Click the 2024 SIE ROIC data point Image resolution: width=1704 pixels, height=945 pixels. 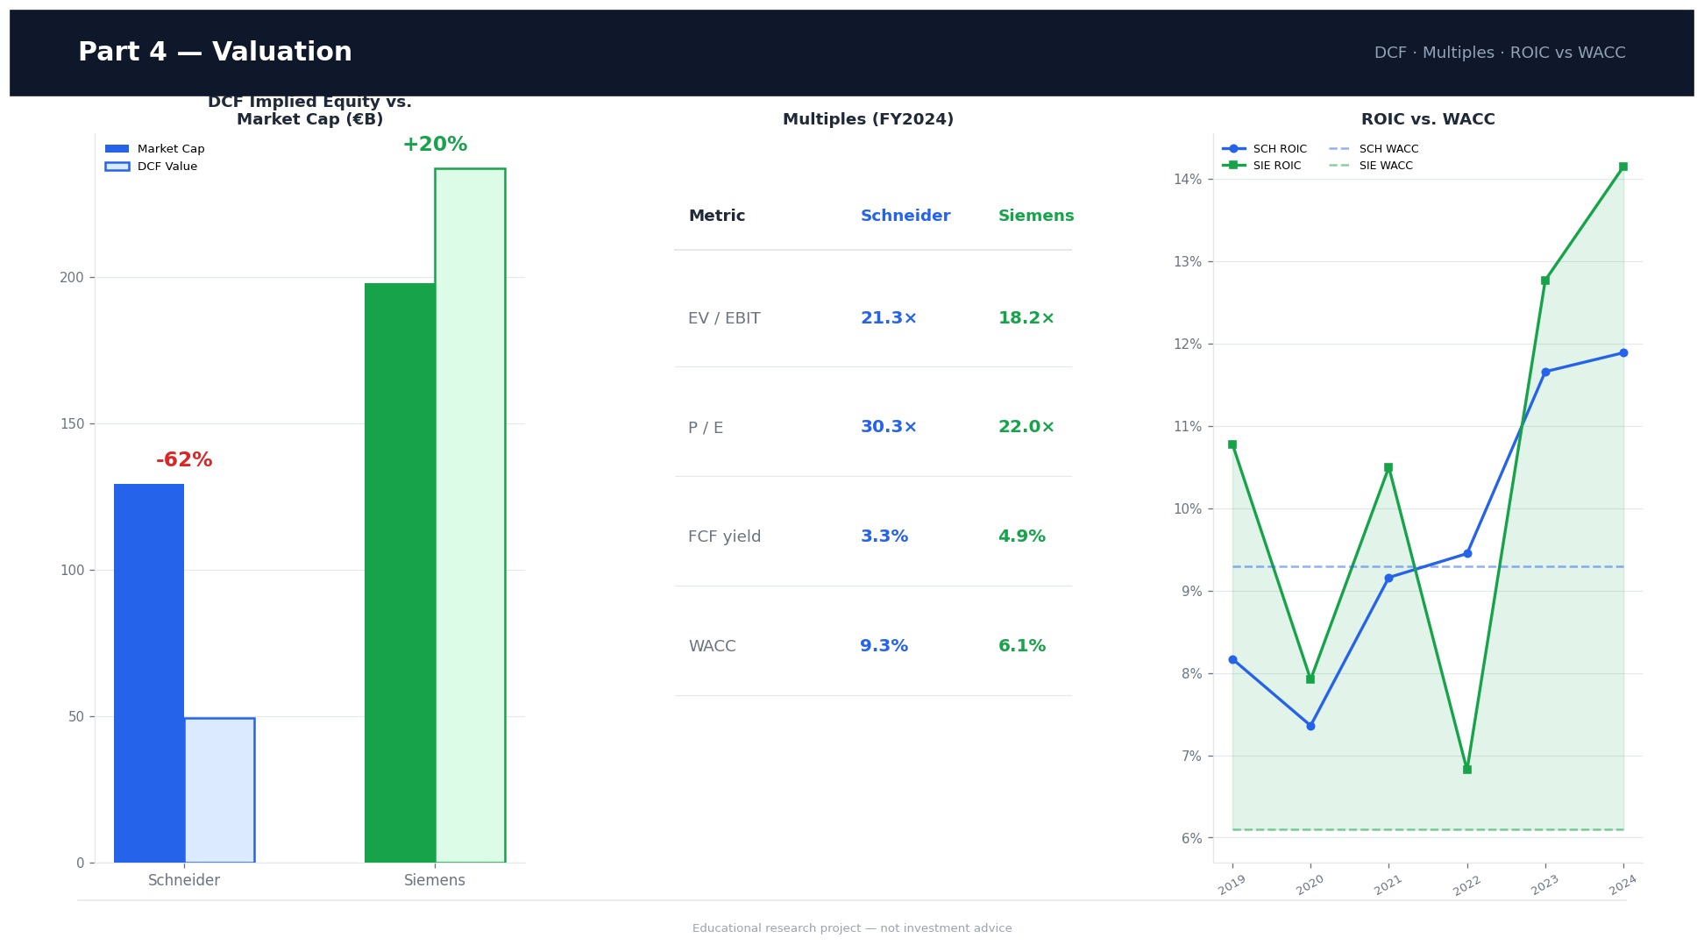click(1622, 165)
